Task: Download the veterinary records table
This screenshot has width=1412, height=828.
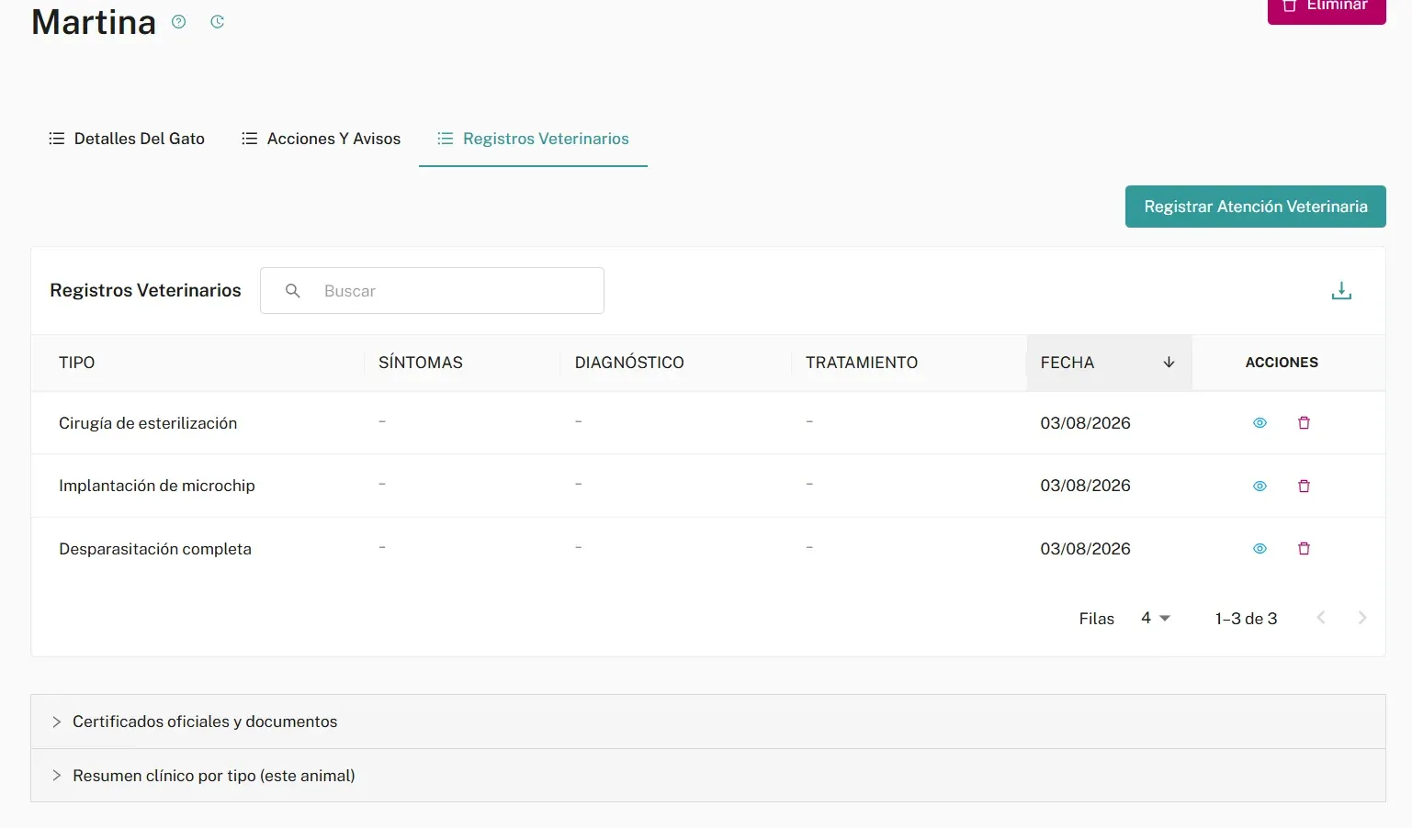Action: tap(1341, 291)
